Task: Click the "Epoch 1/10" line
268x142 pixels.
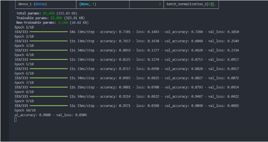Action: click(x=24, y=27)
